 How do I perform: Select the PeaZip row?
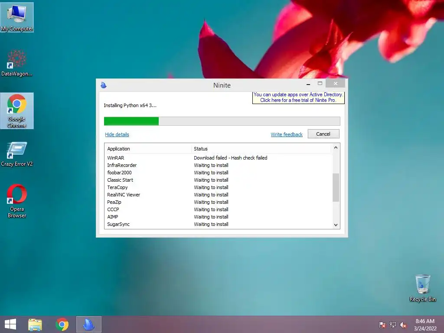click(x=219, y=202)
